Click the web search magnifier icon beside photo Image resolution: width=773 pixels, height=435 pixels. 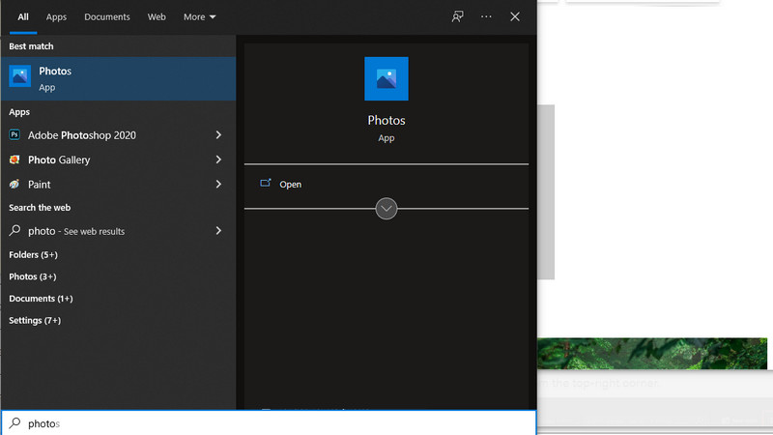[14, 231]
